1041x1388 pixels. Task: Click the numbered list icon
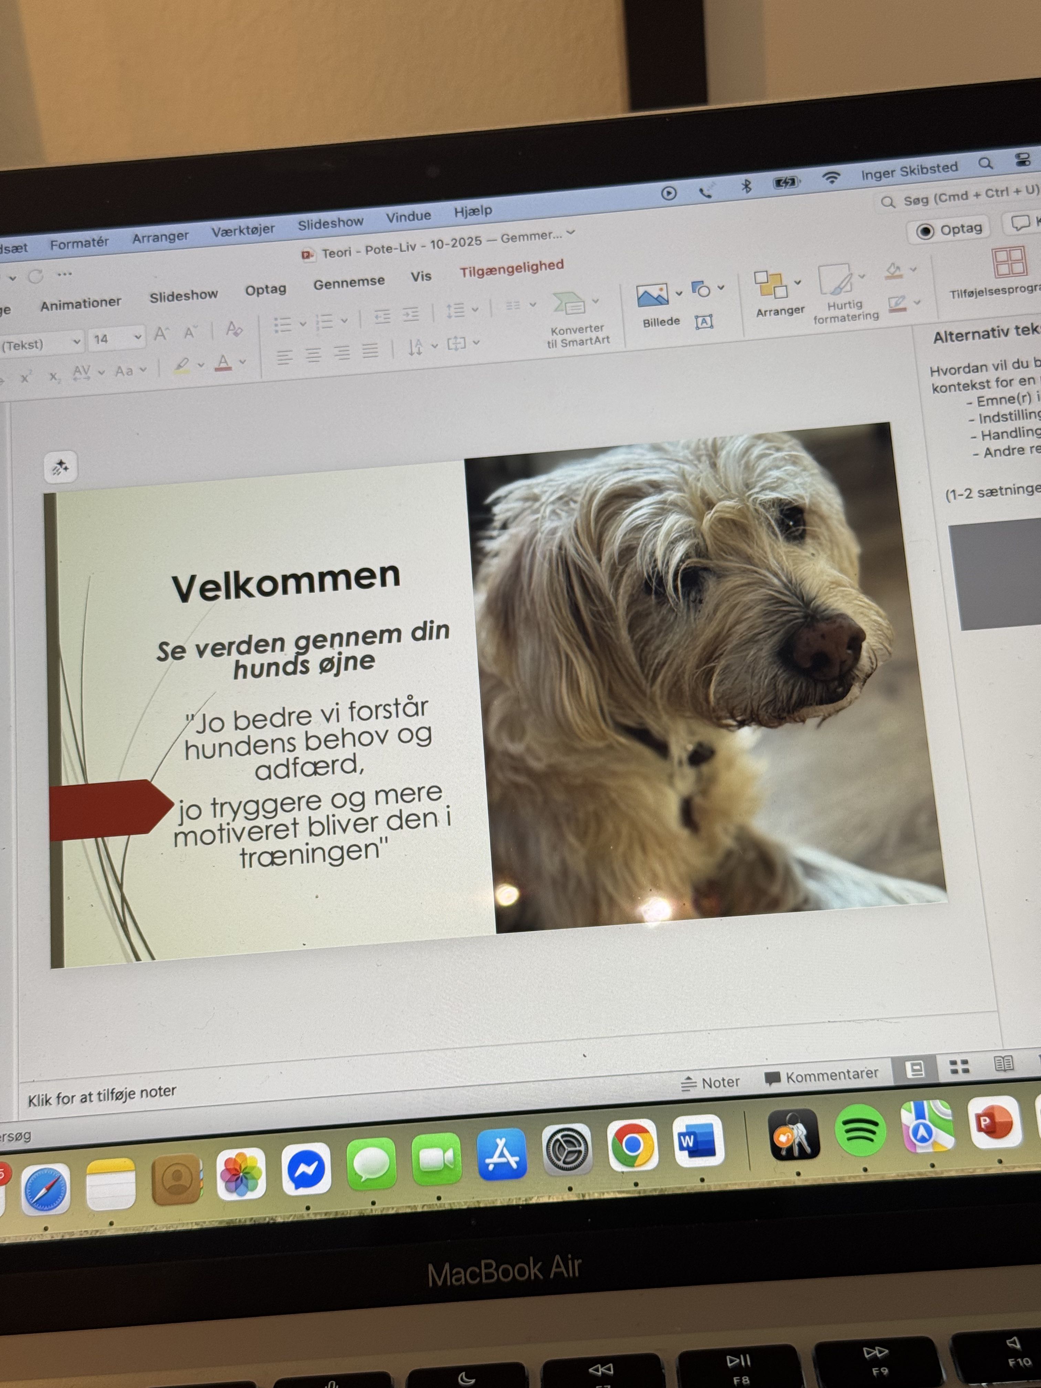tap(324, 322)
